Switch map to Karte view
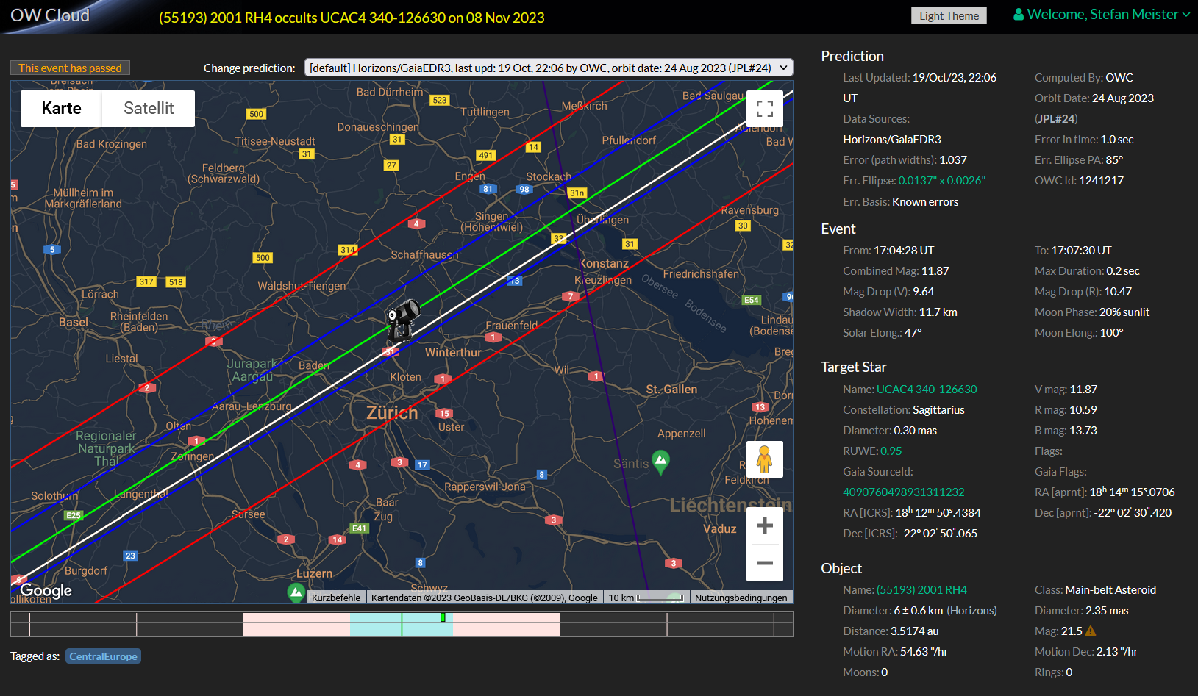This screenshot has height=696, width=1198. (x=61, y=109)
